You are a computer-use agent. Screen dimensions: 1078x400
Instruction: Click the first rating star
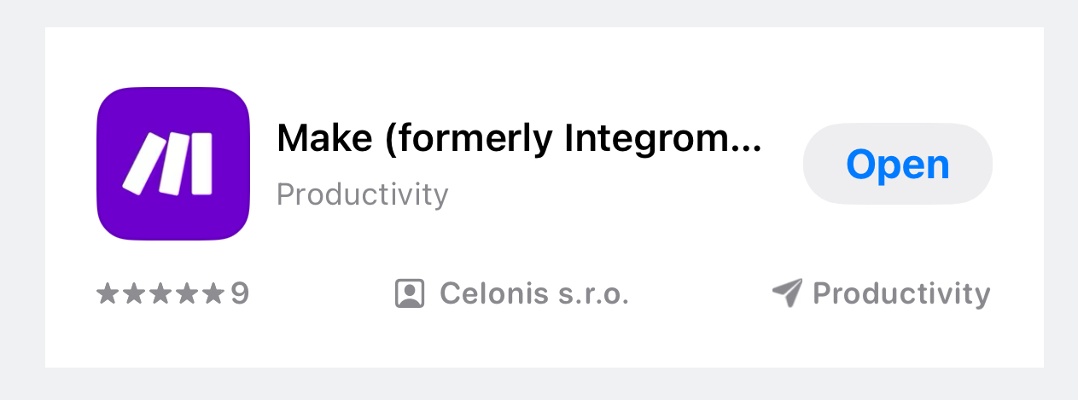108,294
